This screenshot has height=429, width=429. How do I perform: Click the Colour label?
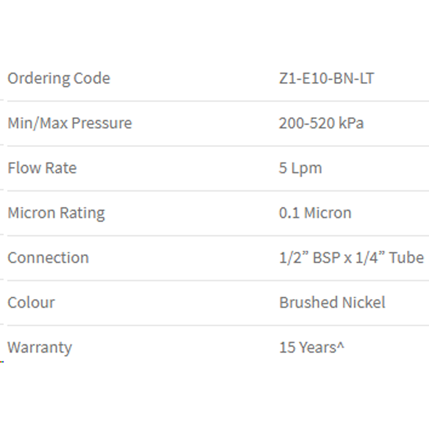pos(31,302)
